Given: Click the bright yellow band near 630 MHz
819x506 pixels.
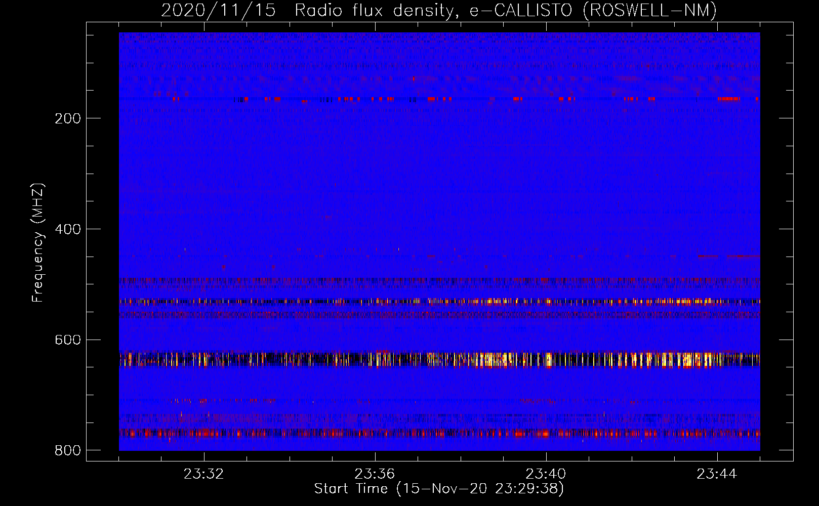Looking at the screenshot, I should (439, 360).
